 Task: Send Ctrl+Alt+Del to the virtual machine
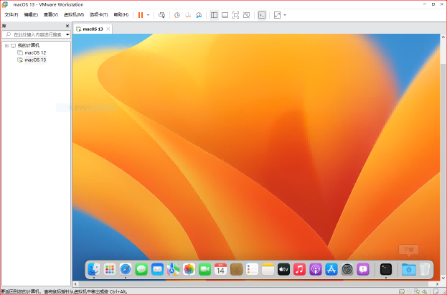coord(161,15)
